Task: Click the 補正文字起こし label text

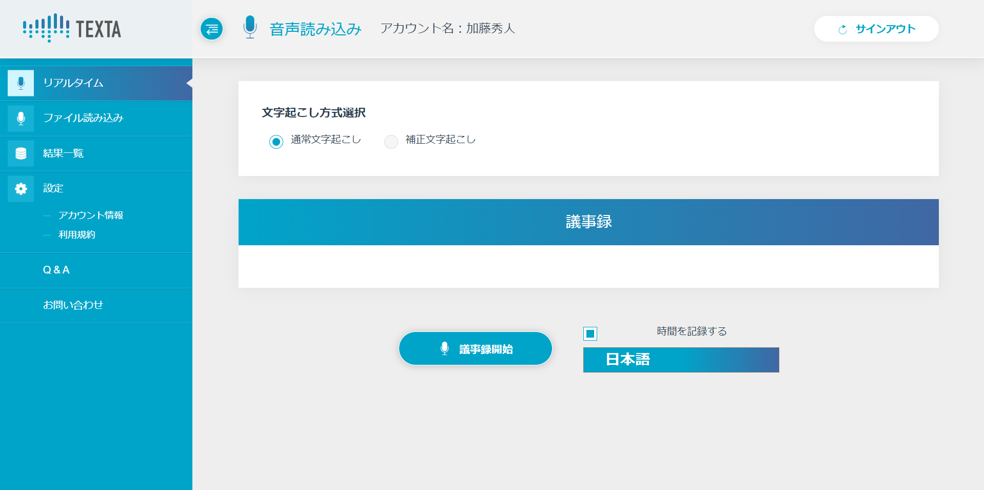Action: tap(440, 140)
